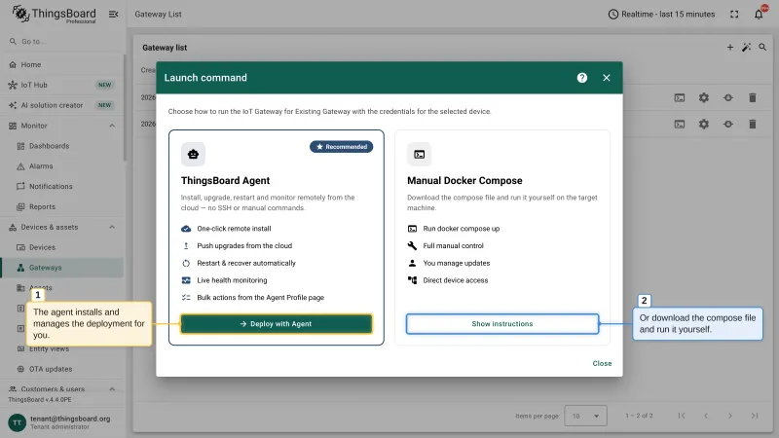Select Gateways in the sidebar

pos(62,268)
